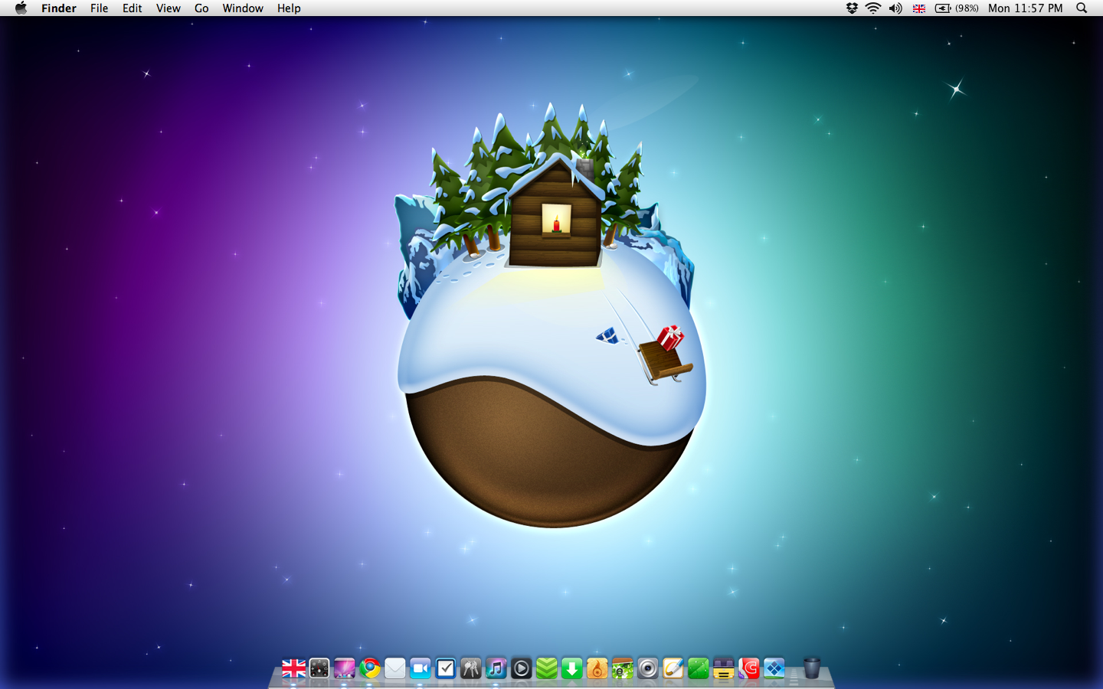Open the Help menu
This screenshot has width=1103, height=689.
click(x=289, y=8)
